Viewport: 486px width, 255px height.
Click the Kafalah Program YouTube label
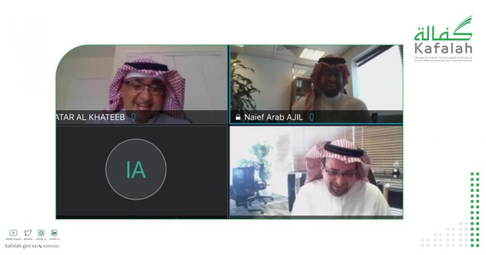pos(14,239)
